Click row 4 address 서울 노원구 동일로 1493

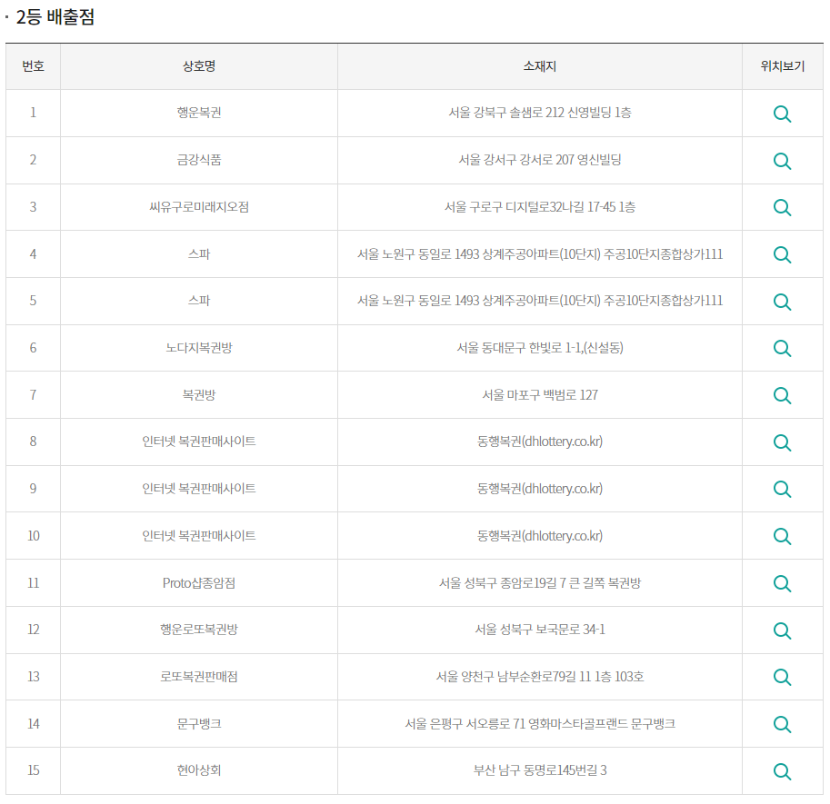(418, 253)
